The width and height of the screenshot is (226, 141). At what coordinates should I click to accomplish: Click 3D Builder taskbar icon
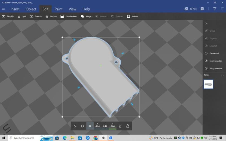tap(103, 138)
